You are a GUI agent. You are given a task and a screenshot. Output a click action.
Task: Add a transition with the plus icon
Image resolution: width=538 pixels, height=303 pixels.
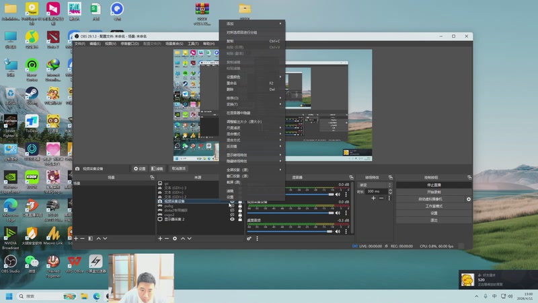pyautogui.click(x=373, y=198)
